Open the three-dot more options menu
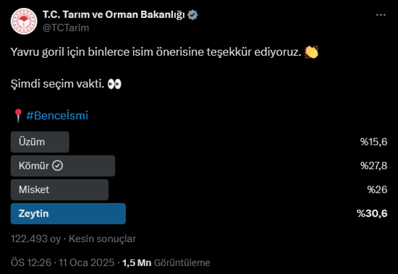Viewport: 398px width, 274px height. (381, 15)
